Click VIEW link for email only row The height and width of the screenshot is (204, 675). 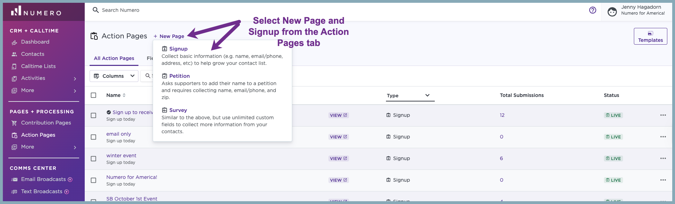pyautogui.click(x=339, y=137)
